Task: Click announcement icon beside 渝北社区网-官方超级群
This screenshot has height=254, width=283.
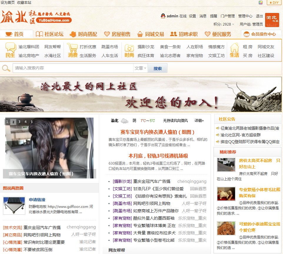Action: coord(218,135)
